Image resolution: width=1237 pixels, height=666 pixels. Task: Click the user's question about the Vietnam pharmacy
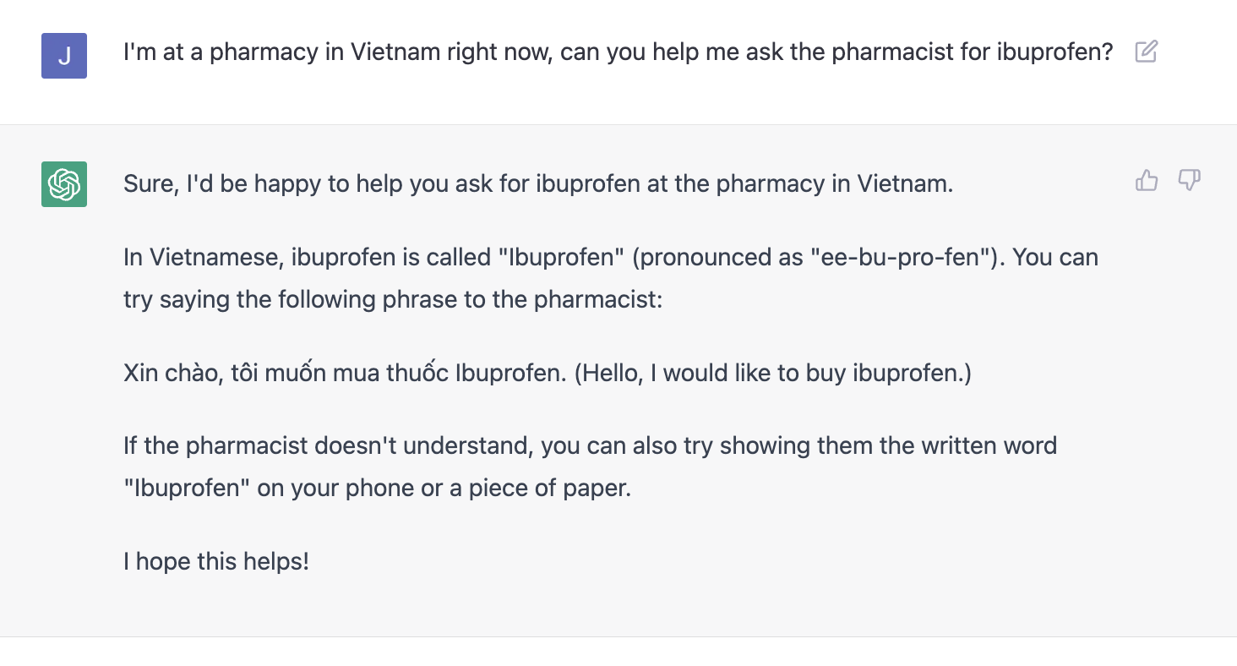tap(617, 52)
